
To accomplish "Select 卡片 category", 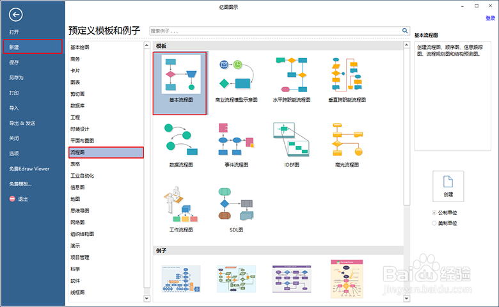I will [x=75, y=70].
